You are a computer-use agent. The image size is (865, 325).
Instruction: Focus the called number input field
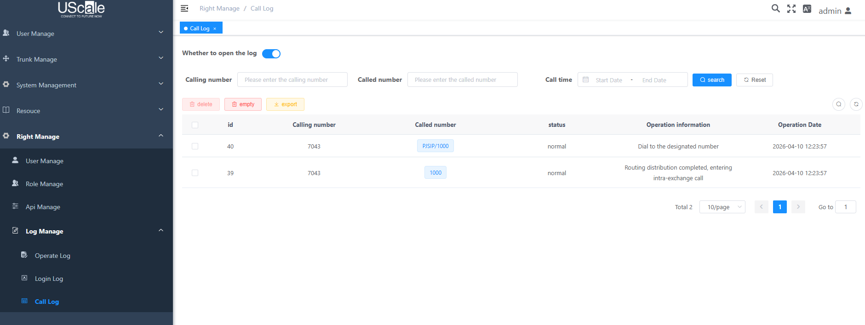[463, 80]
